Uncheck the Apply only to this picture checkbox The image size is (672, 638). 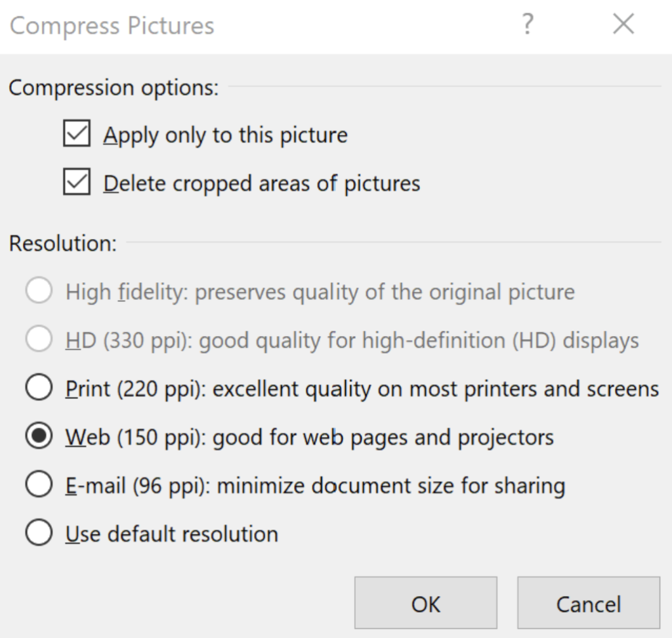click(77, 133)
